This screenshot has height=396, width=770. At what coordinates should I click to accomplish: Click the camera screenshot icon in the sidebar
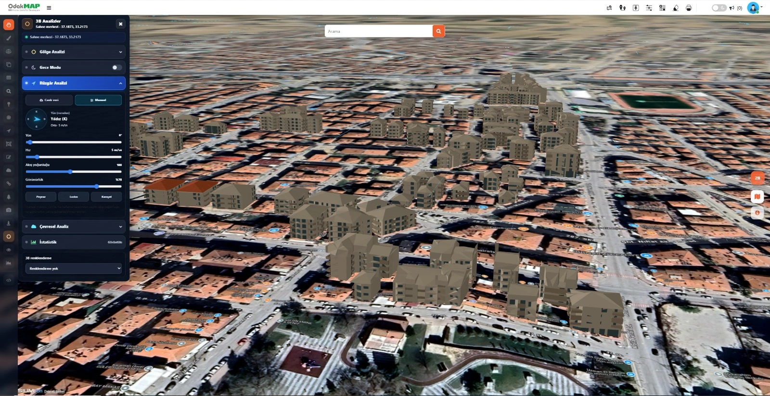(x=9, y=210)
